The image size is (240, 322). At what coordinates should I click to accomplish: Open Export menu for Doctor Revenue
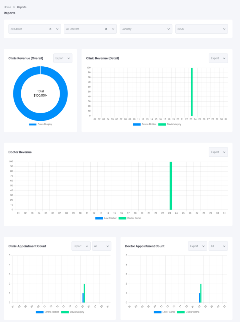pyautogui.click(x=218, y=152)
